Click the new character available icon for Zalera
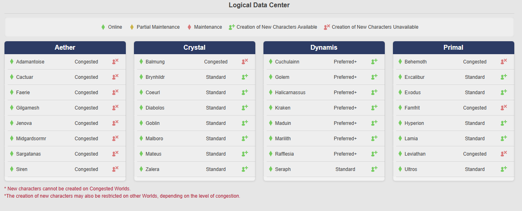 245,169
